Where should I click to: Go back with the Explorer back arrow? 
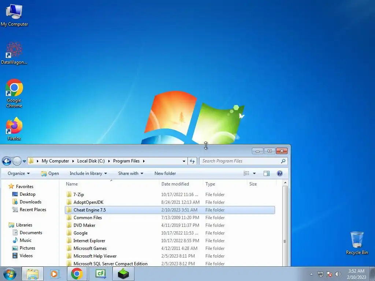(x=7, y=161)
